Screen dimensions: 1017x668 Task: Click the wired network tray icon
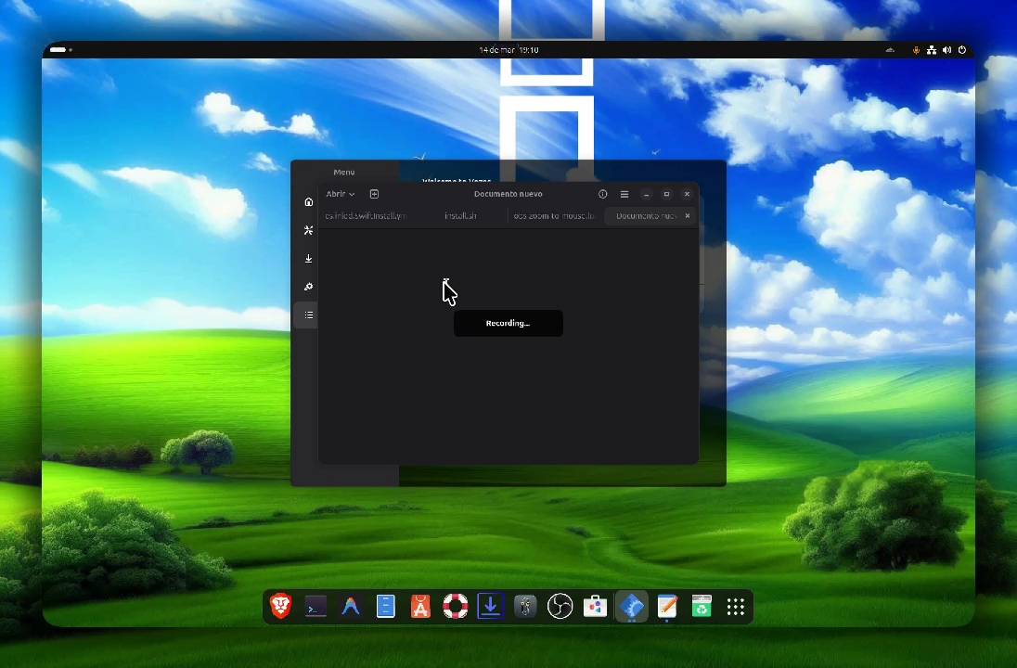[932, 50]
